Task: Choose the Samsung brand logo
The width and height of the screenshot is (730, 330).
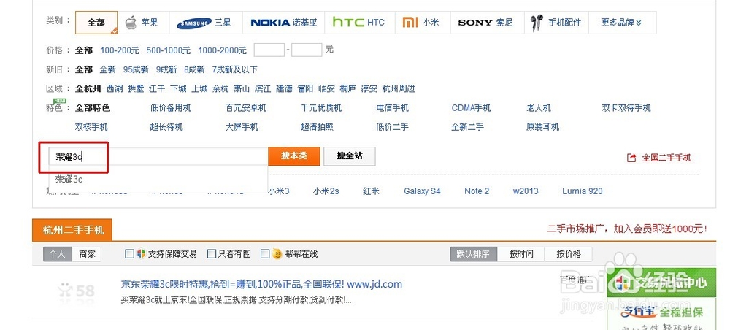Action: 194,23
